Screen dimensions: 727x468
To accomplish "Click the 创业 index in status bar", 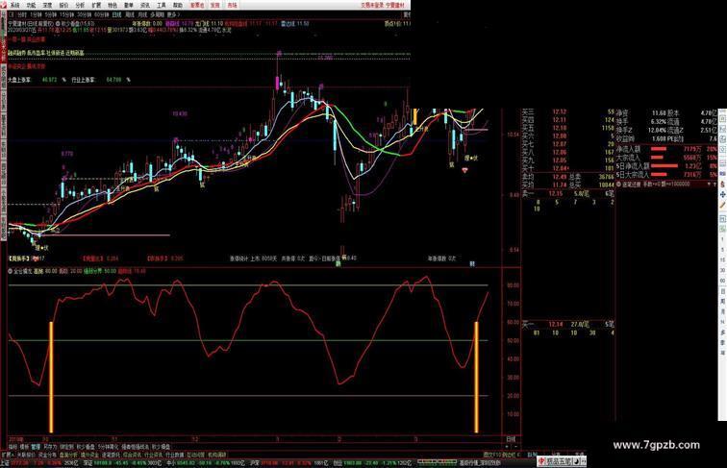I will [338, 462].
